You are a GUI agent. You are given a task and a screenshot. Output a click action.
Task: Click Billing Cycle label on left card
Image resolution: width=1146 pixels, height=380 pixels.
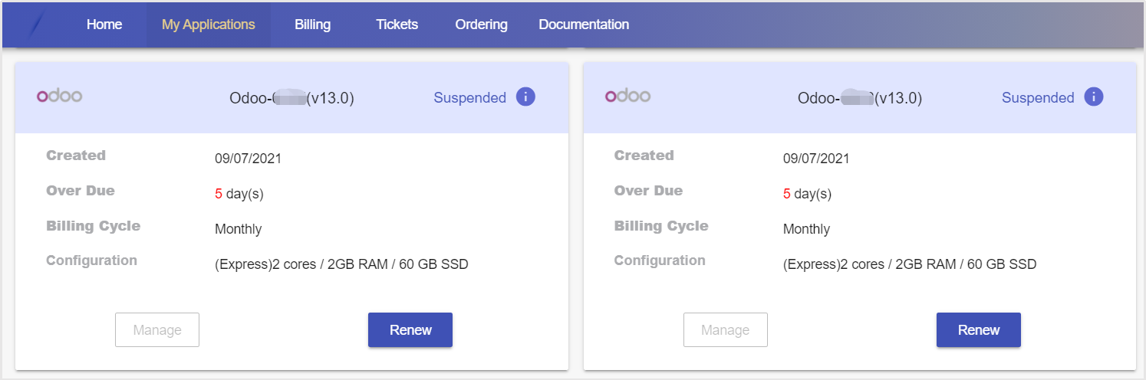[x=93, y=226]
